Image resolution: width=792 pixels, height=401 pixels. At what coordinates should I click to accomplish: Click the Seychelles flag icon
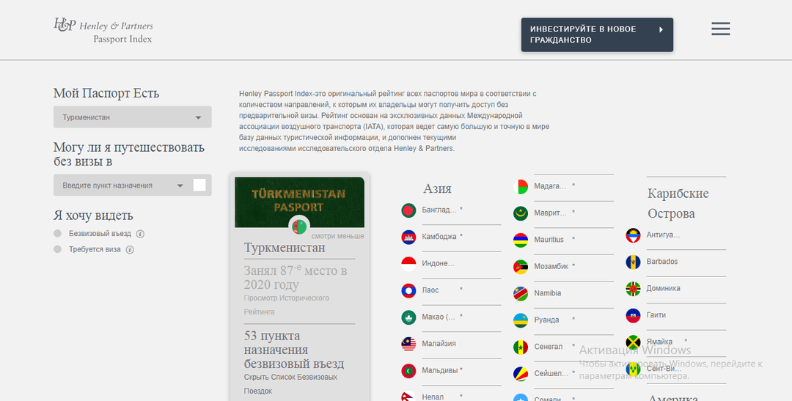coord(521,374)
